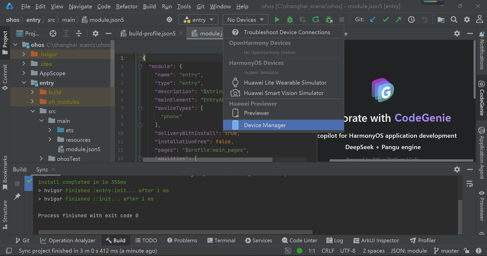This screenshot has height=256, width=487.
Task: Click the master Git branch widget
Action: [446, 251]
